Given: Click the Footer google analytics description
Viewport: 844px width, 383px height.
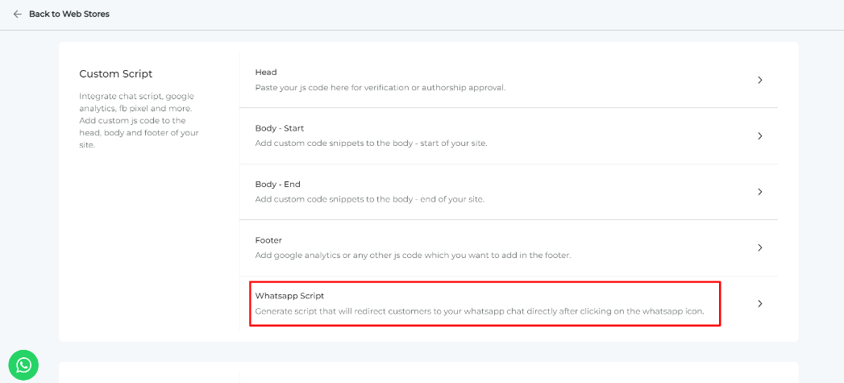Looking at the screenshot, I should (413, 256).
